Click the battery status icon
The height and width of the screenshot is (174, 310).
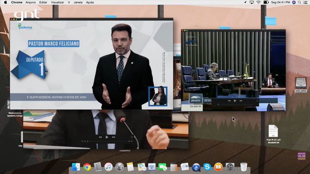point(266,2)
